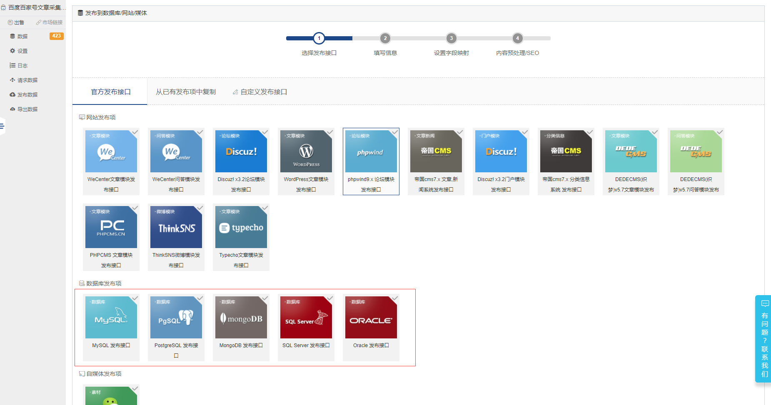Screen dimensions: 771x405
Task: Click step 1 circle 选择发布接口
Action: (x=319, y=38)
